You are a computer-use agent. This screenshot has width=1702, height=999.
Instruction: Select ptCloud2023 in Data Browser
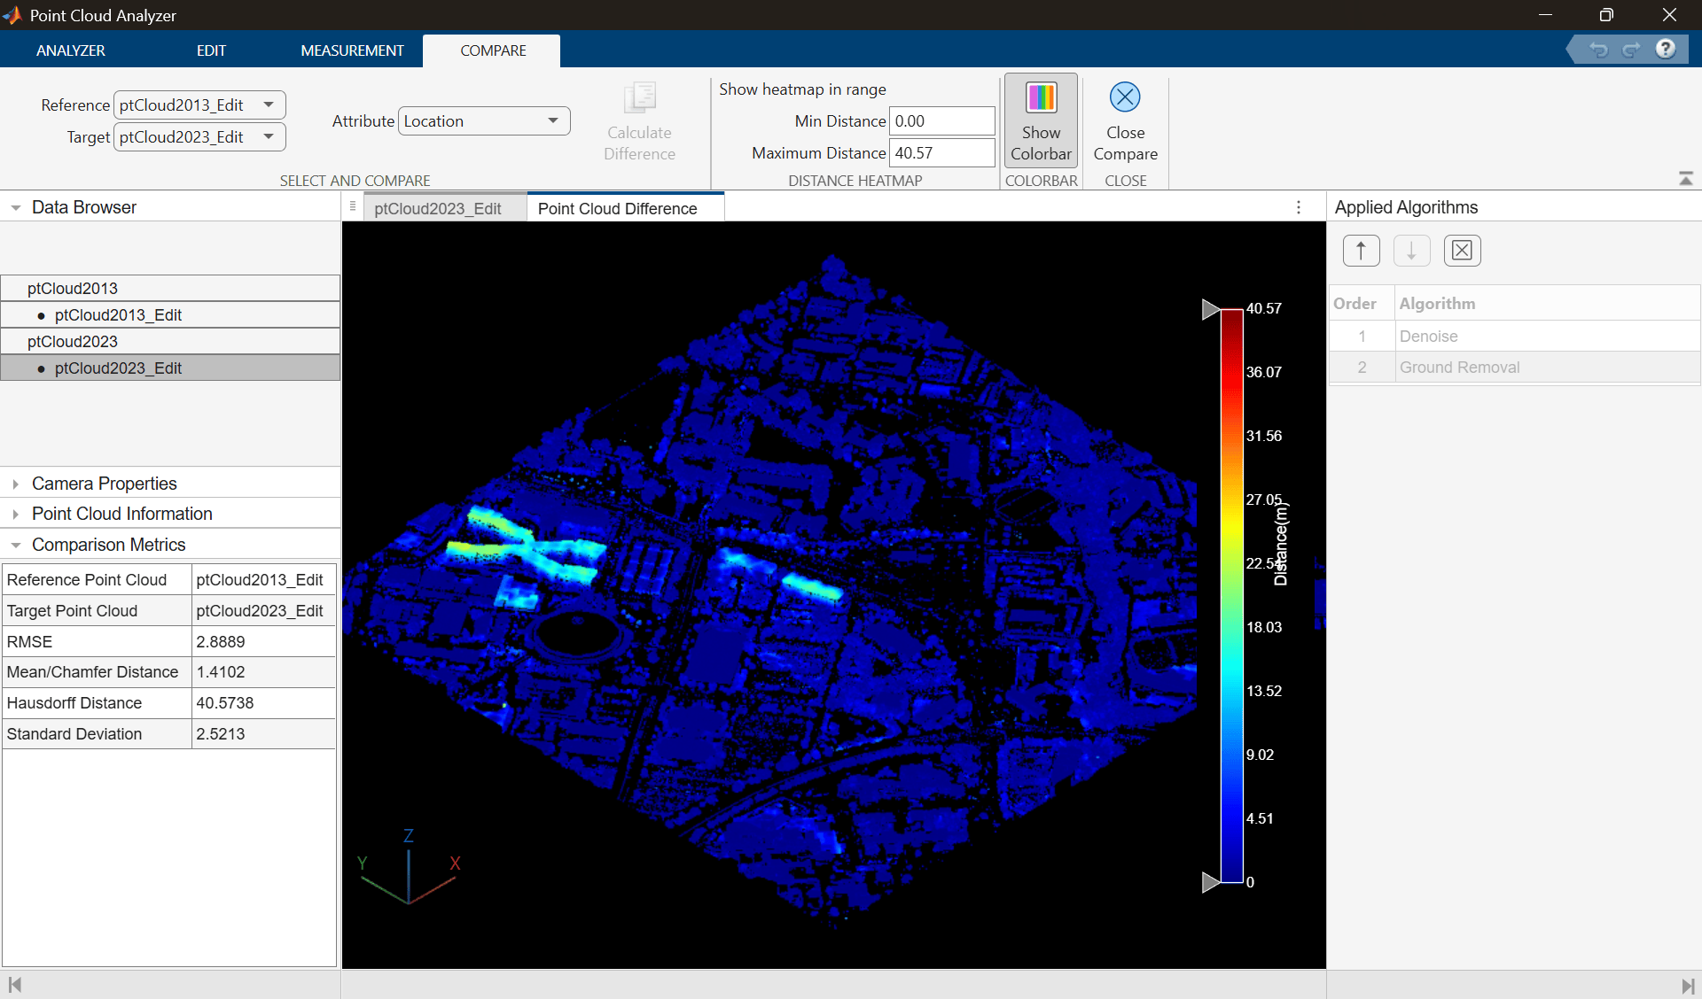pos(170,342)
